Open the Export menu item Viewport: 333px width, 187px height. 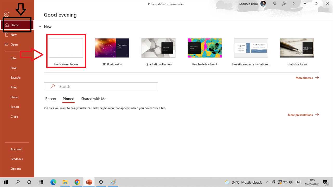point(15,107)
